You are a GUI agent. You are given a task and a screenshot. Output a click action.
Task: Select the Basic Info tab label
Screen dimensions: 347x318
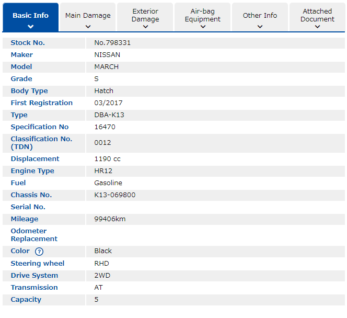click(30, 16)
